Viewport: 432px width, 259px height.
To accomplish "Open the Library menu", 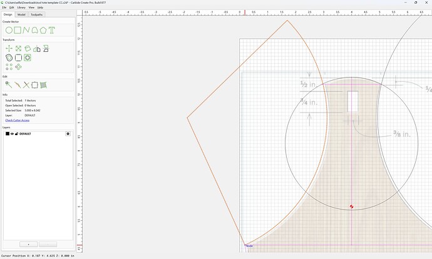I will (21, 8).
